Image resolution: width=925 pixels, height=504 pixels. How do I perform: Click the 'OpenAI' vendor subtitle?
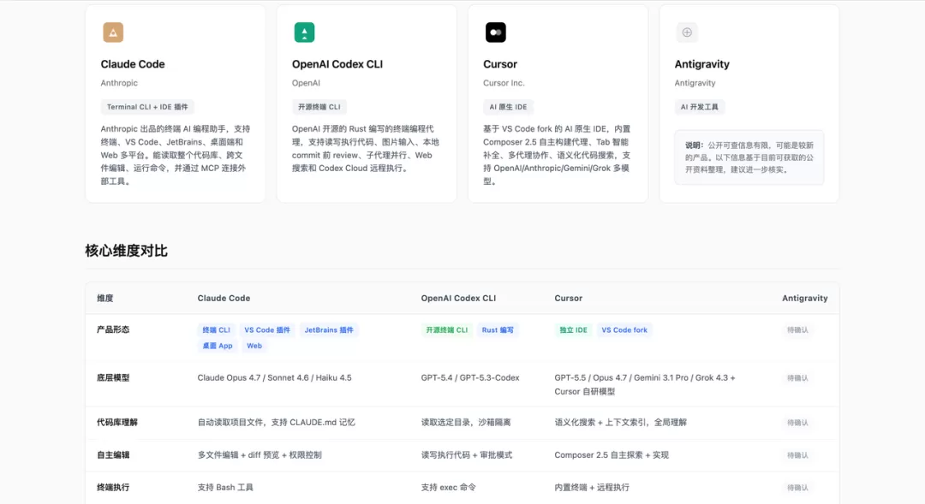(306, 83)
